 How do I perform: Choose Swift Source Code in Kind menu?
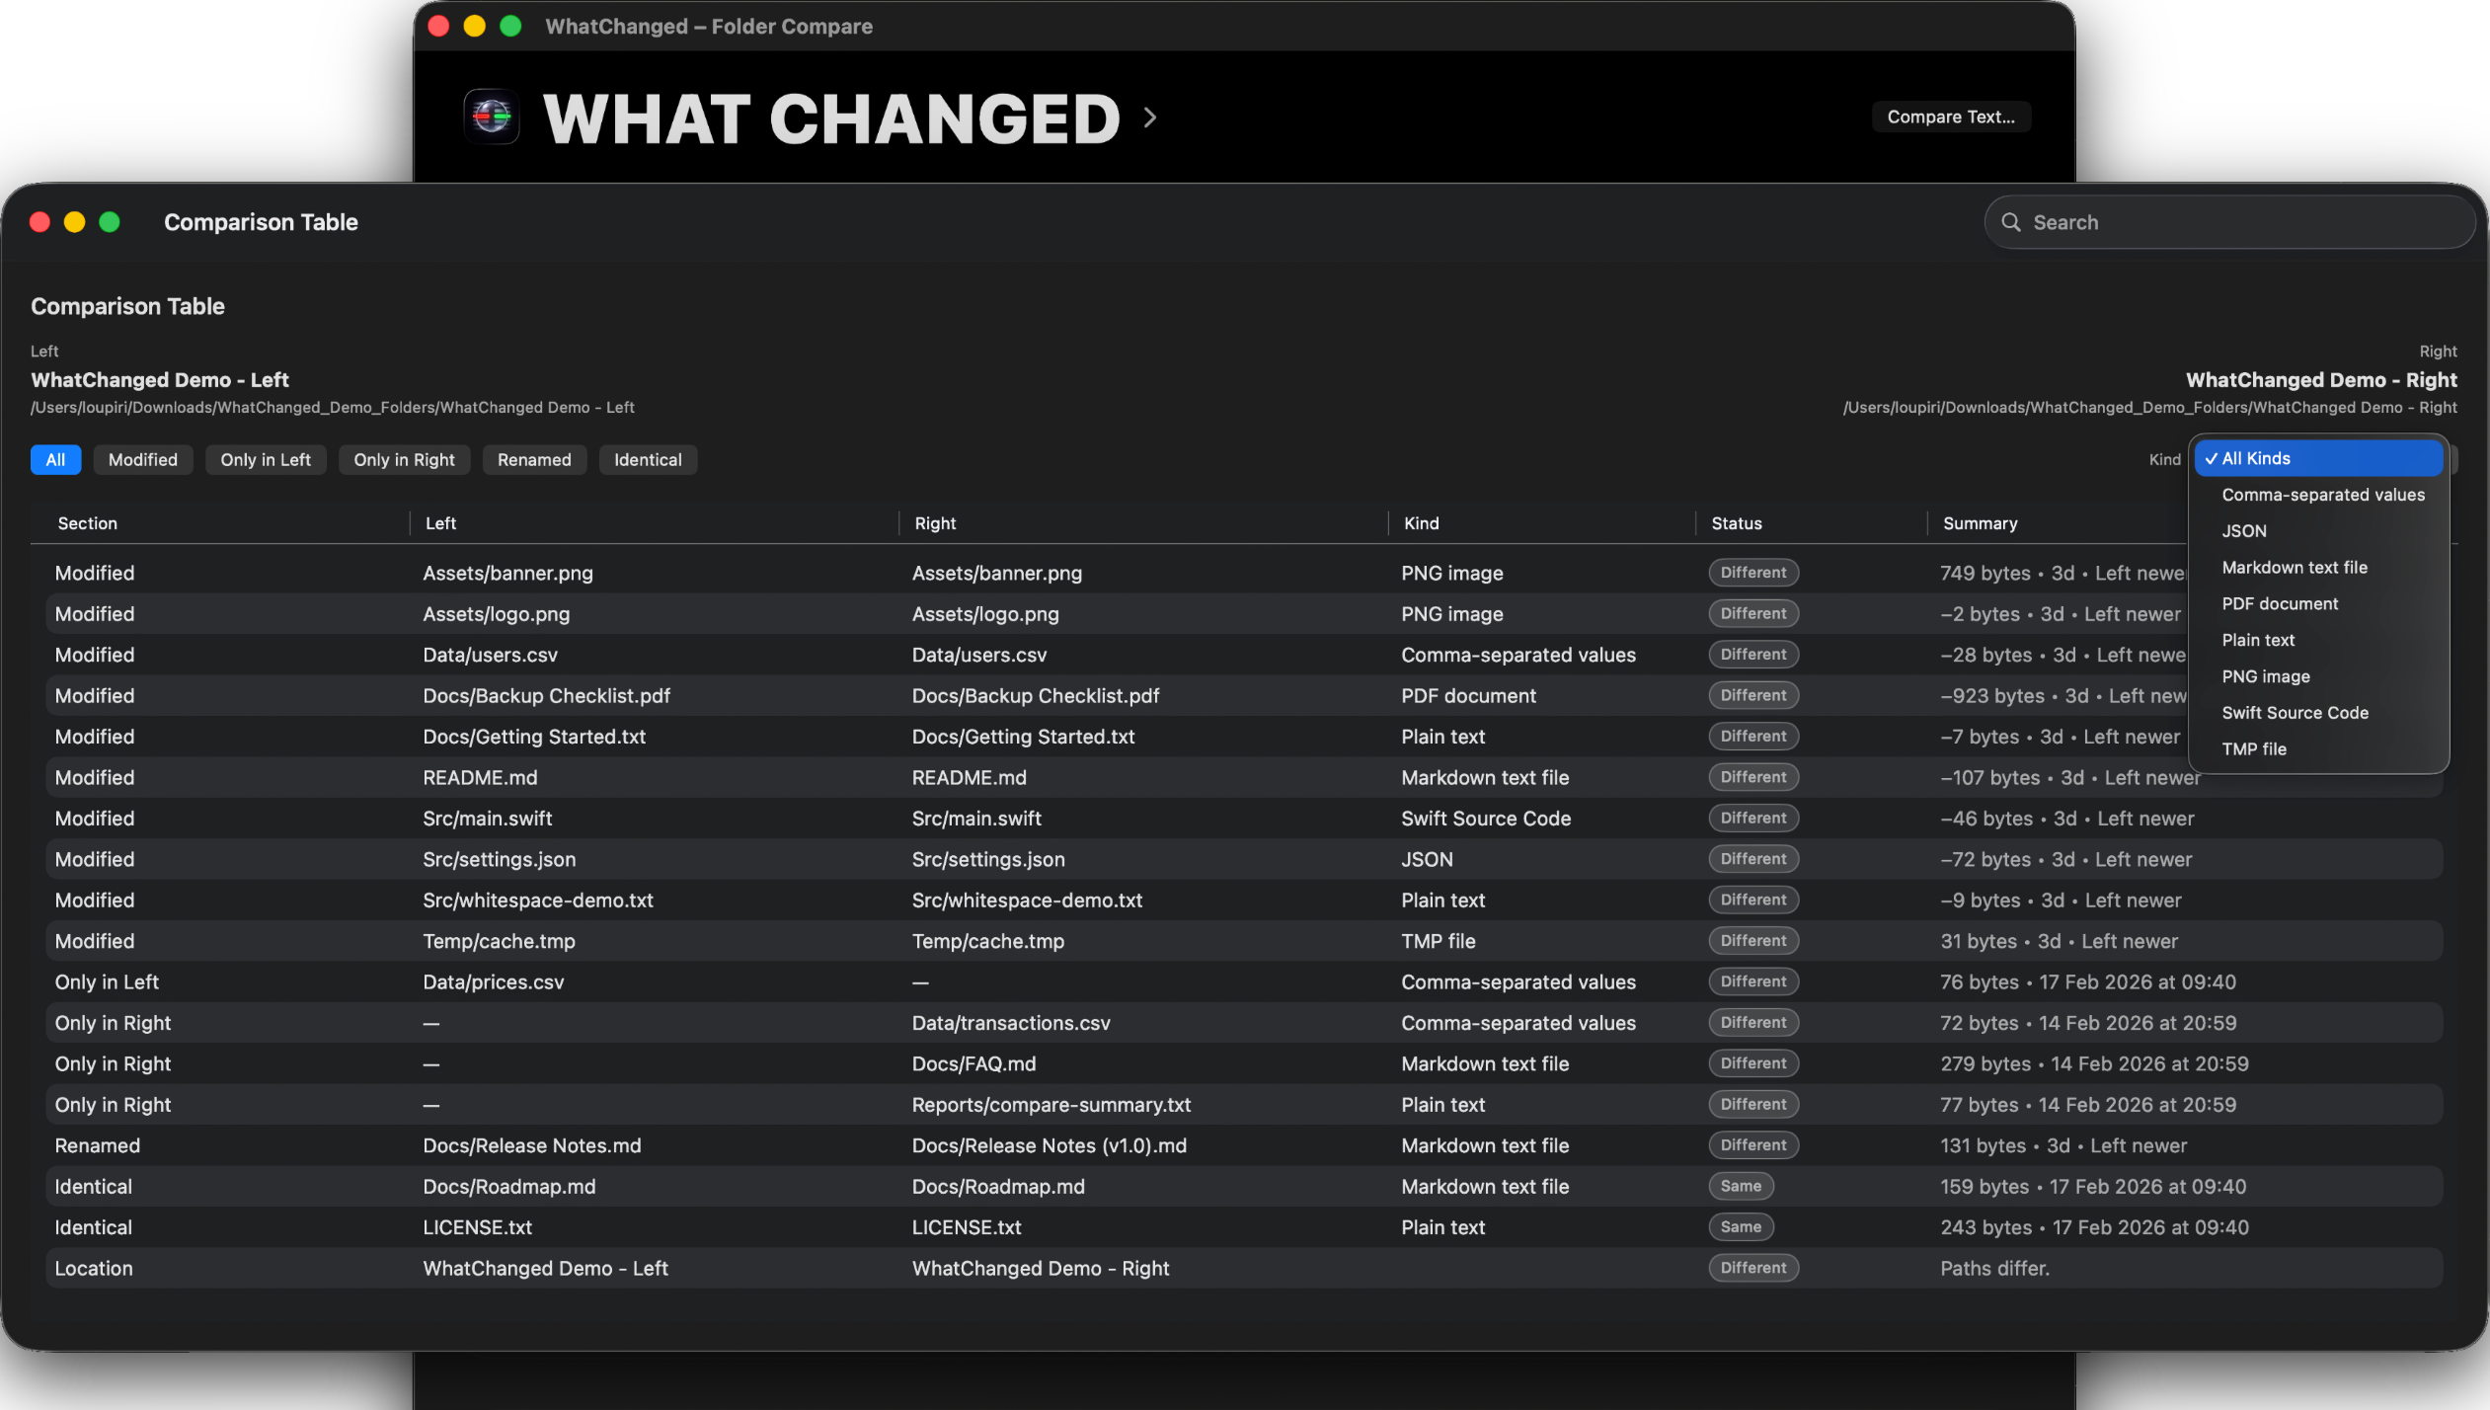point(2318,713)
